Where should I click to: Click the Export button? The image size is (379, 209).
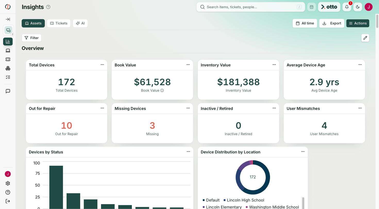click(x=332, y=23)
